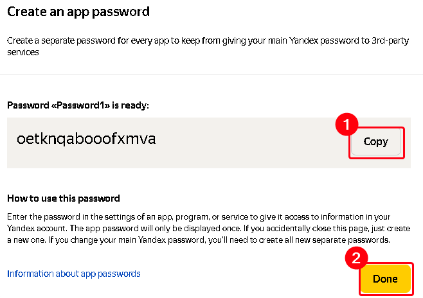
Task: Click the red number 2 badge
Action: pos(355,258)
